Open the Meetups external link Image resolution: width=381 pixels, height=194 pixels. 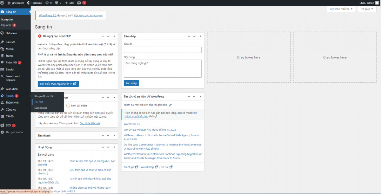(131, 167)
